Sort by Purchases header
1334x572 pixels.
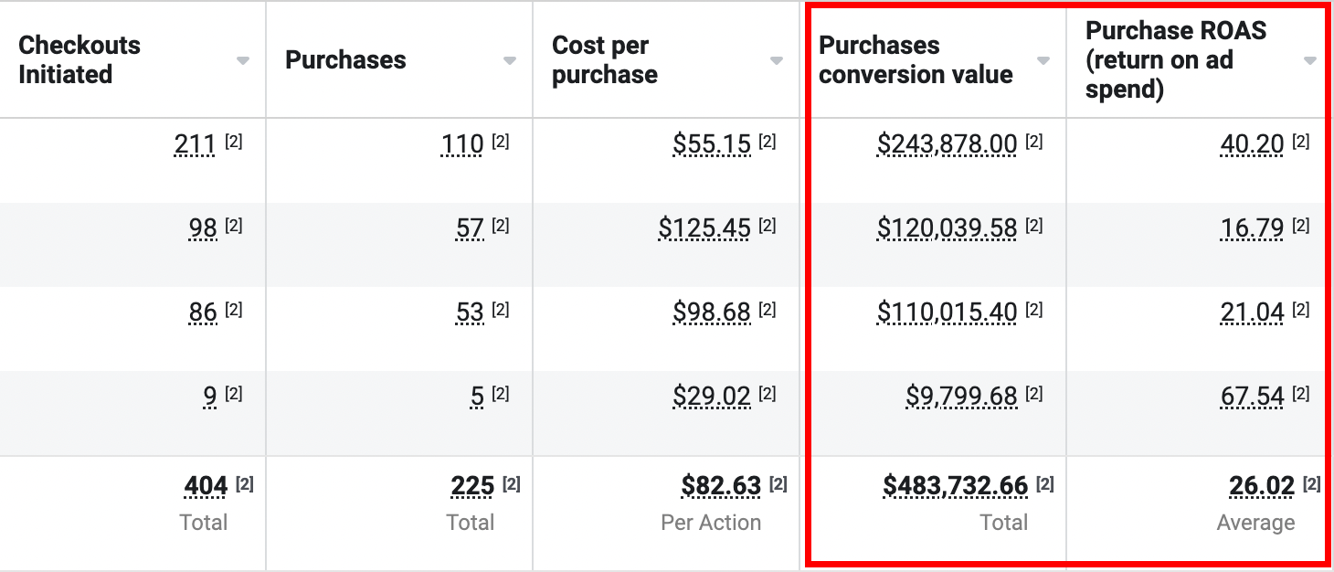click(x=345, y=60)
